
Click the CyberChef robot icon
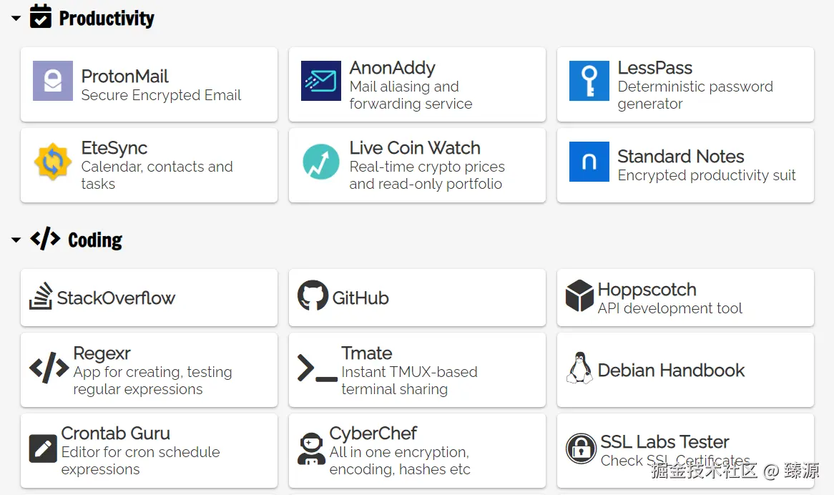pos(311,449)
